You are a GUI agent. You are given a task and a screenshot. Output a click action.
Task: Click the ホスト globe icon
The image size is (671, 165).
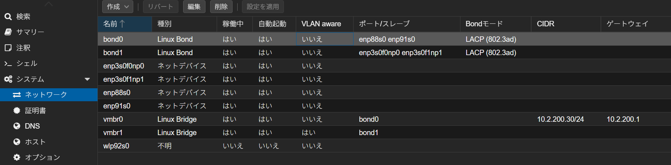[17, 142]
